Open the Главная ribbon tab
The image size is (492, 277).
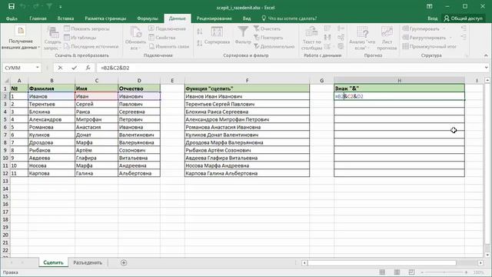click(38, 18)
